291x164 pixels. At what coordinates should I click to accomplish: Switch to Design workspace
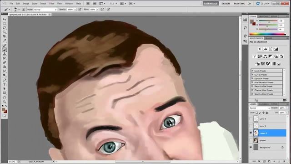coord(226,4)
